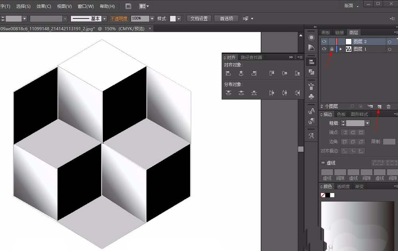This screenshot has width=398, height=251.
Task: Open Adobe Bridge with the Br icon
Action: pos(128,6)
